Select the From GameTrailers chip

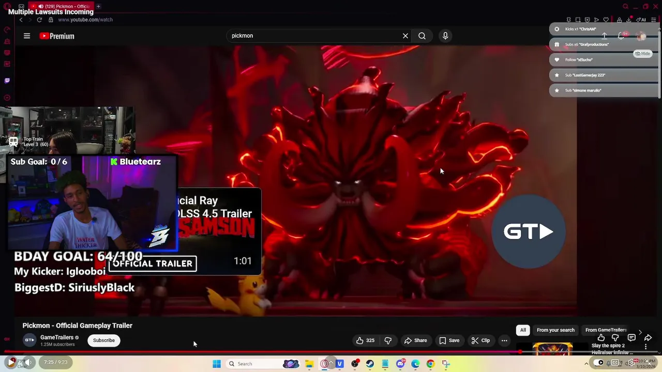[x=606, y=330]
